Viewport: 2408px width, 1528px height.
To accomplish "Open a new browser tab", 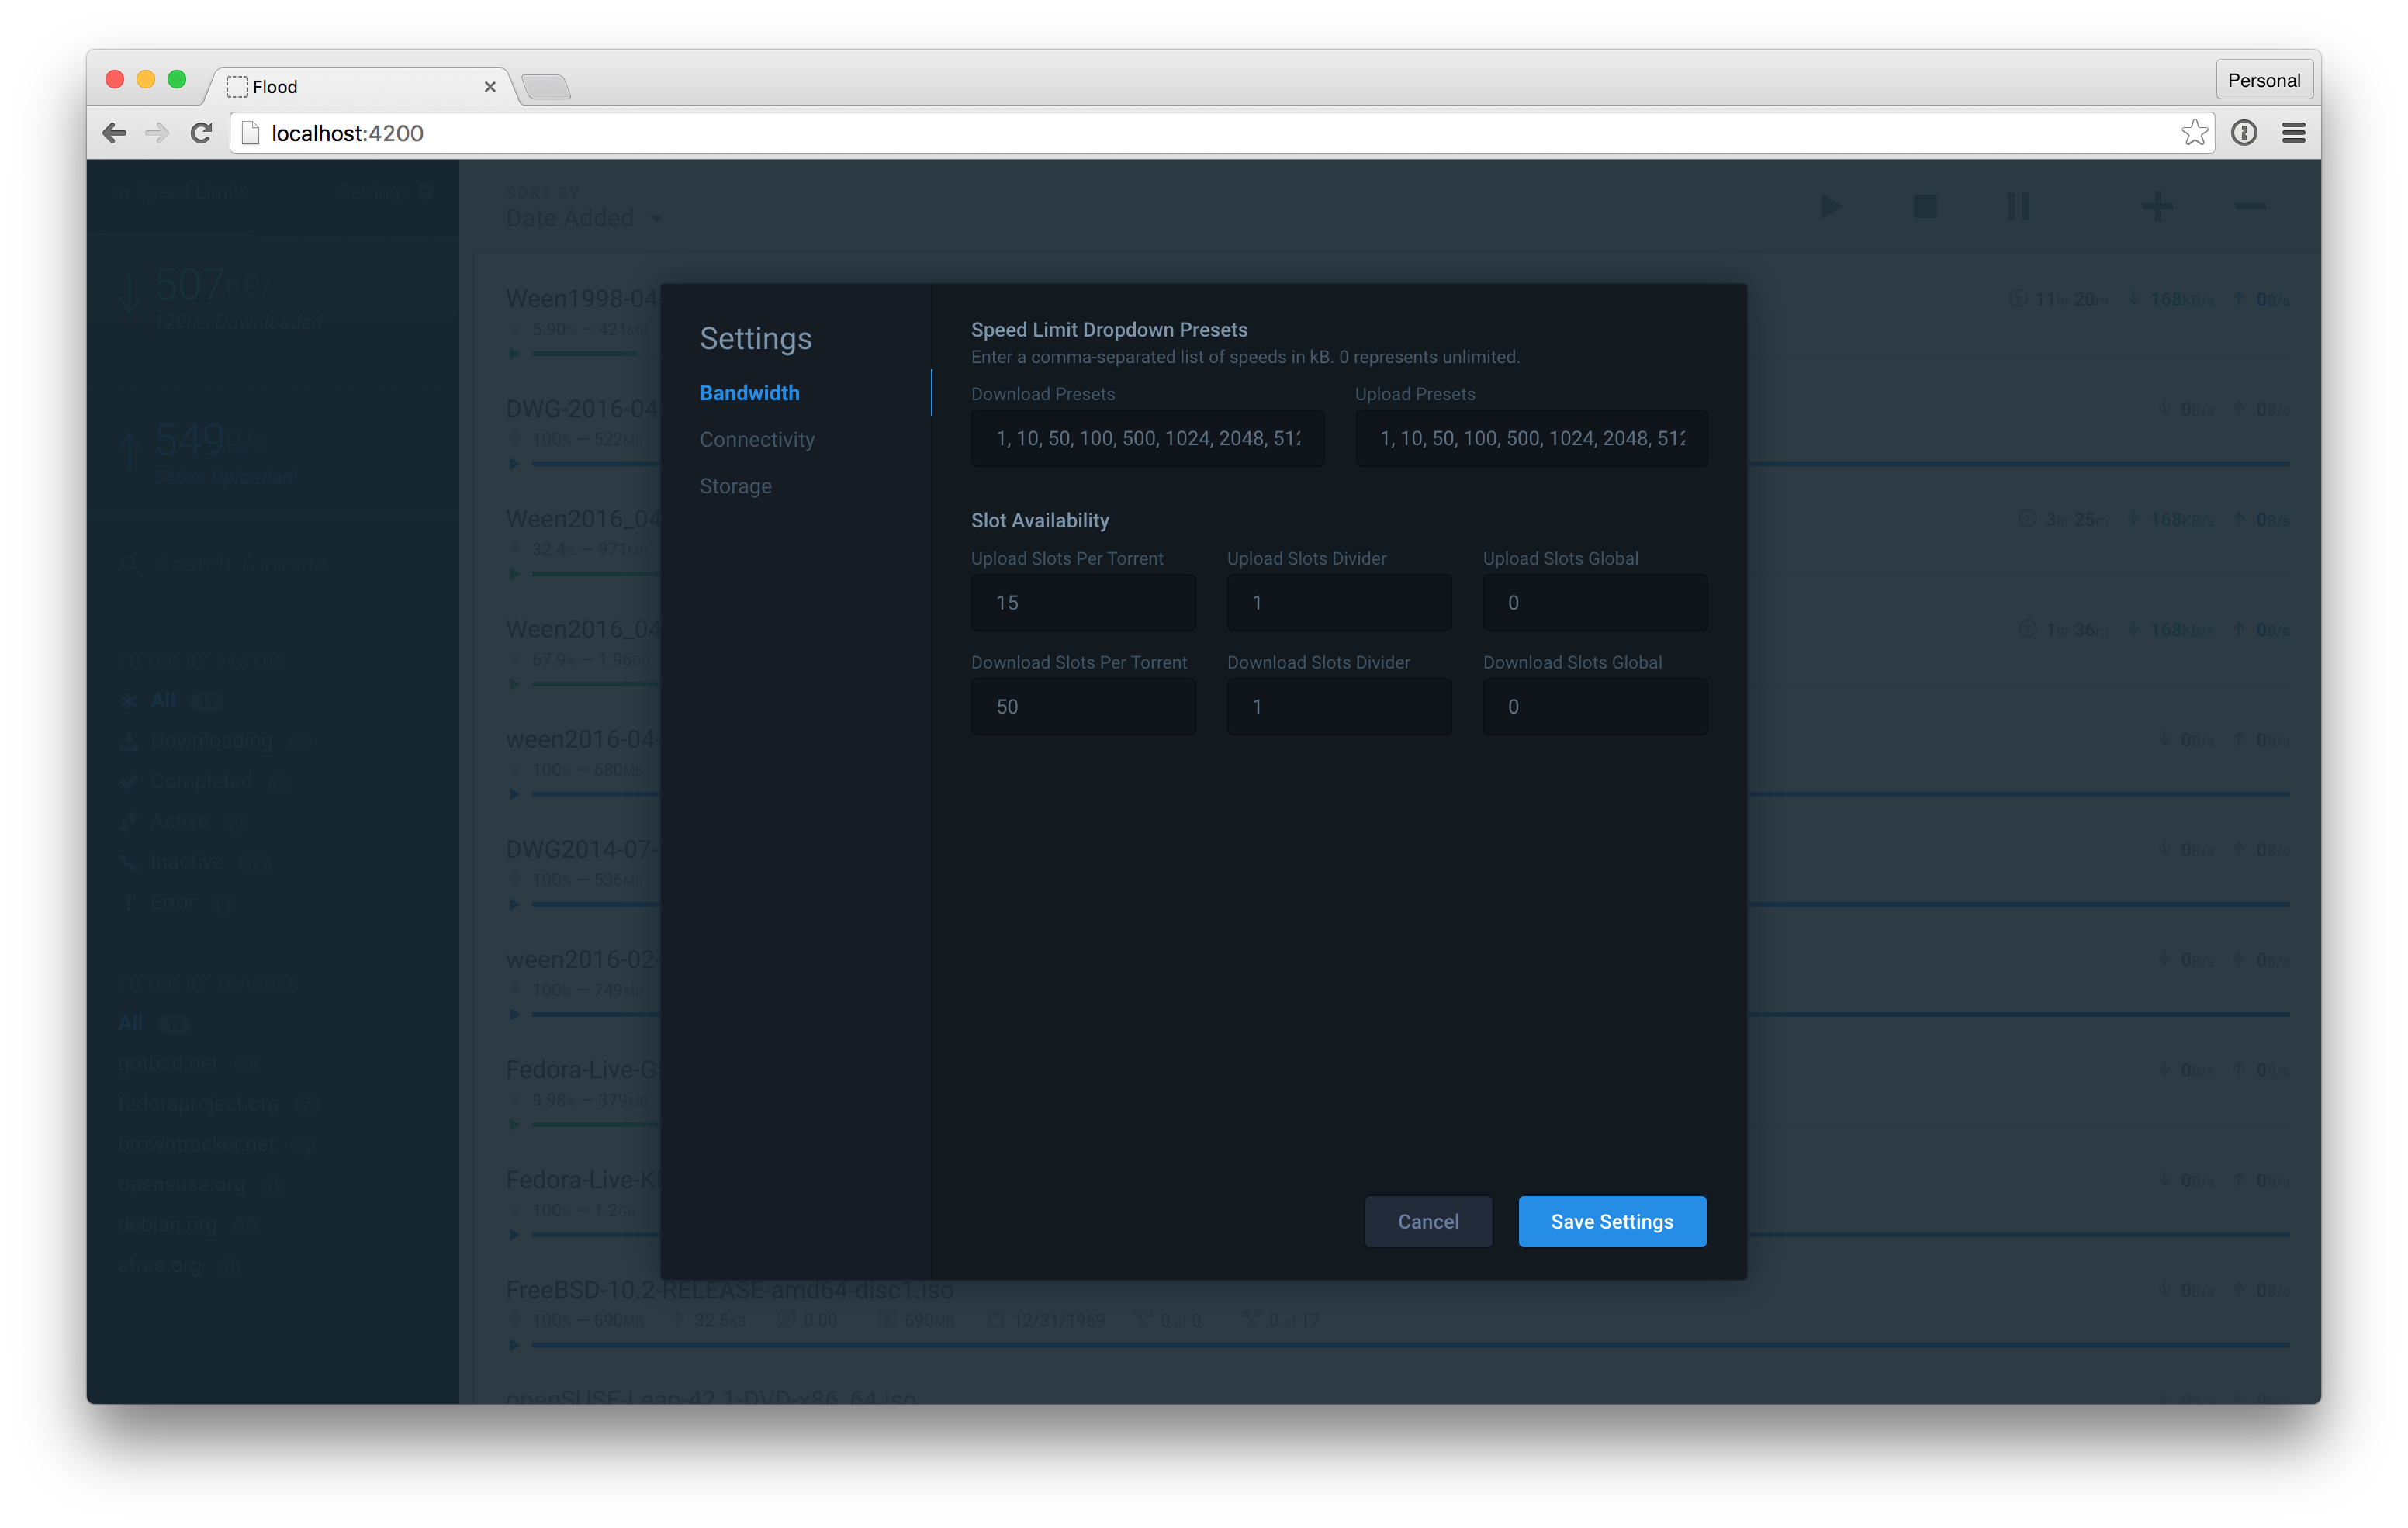I will point(546,87).
